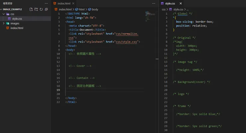Viewport: 246px width, 133px height.
Task: Open the Explorer panel more actions menu
Action: 46,3
